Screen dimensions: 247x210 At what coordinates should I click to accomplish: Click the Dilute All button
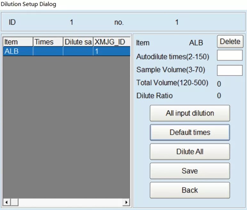point(190,152)
